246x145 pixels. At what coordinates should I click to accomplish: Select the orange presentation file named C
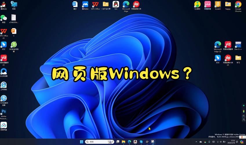[14, 32]
